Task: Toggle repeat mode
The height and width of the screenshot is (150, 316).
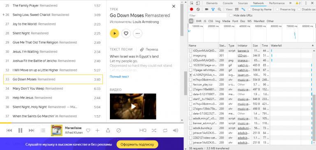Action: pyautogui.click(x=165, y=130)
